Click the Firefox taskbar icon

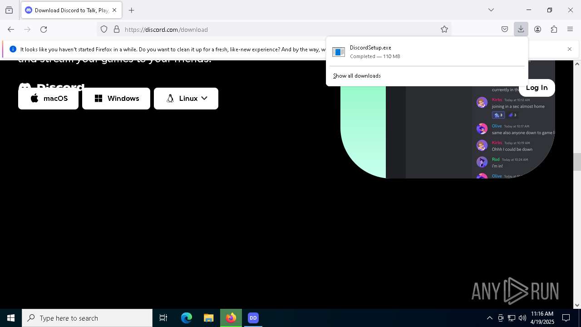click(x=231, y=318)
